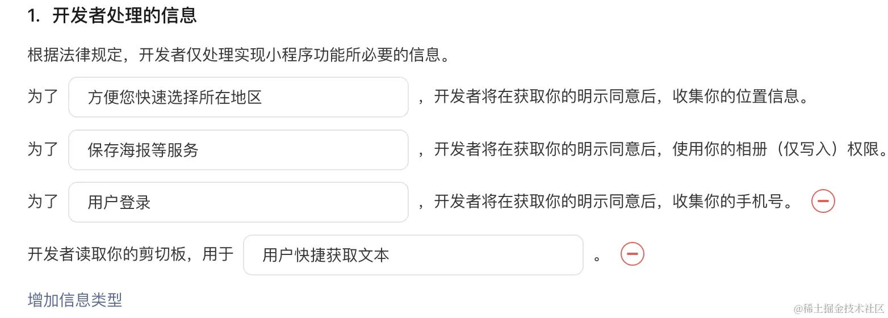Click the 为了 label before 保存海报等服务
888x318 pixels.
coord(43,150)
